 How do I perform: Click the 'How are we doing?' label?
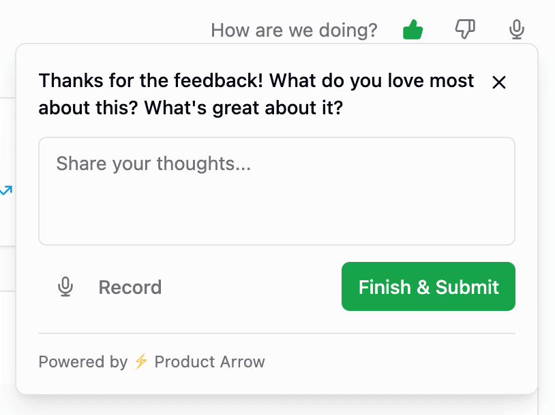pos(294,31)
